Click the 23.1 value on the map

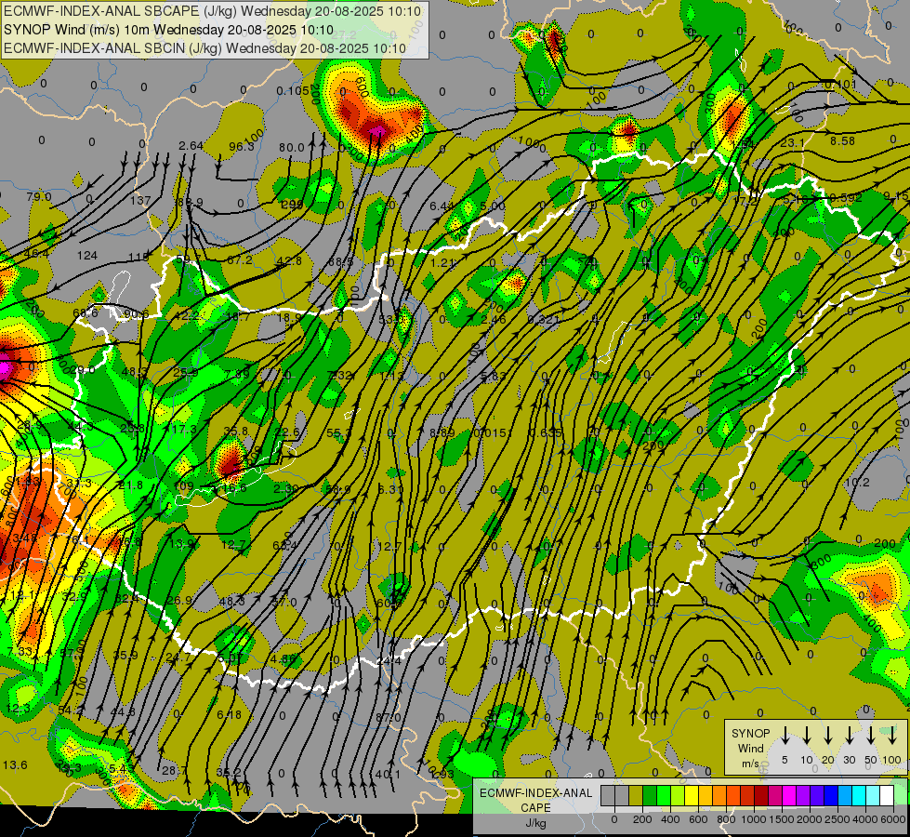pos(792,143)
